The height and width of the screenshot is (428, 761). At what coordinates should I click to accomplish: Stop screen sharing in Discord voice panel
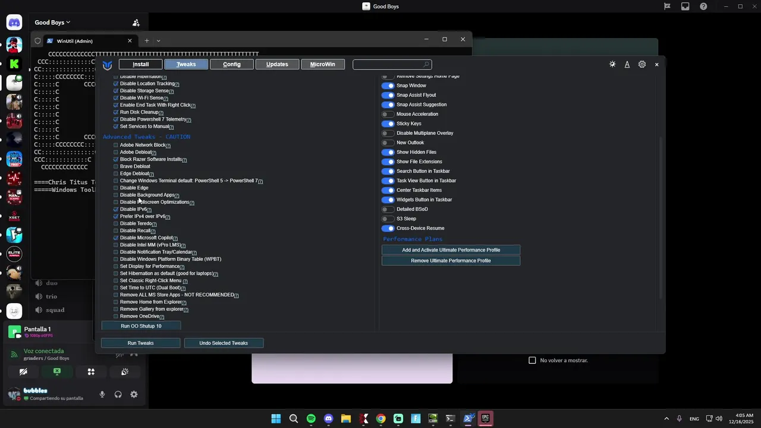click(x=57, y=372)
